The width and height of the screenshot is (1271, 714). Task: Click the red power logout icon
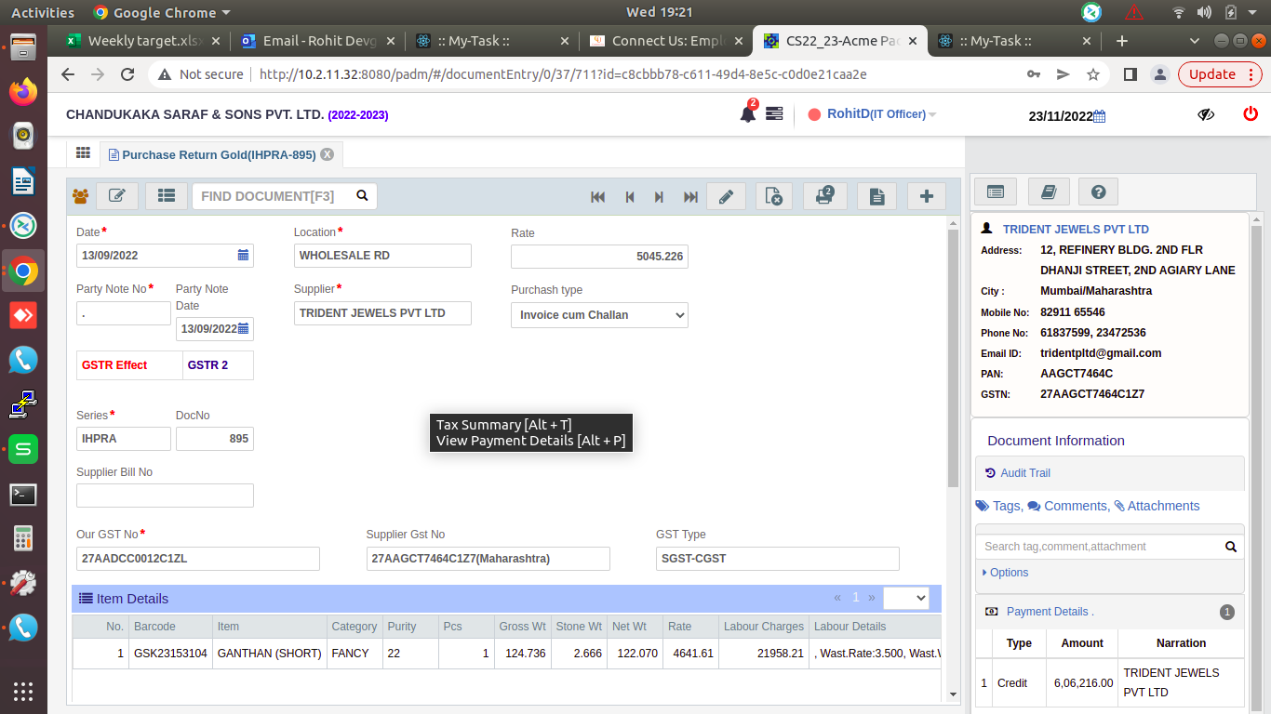point(1251,113)
